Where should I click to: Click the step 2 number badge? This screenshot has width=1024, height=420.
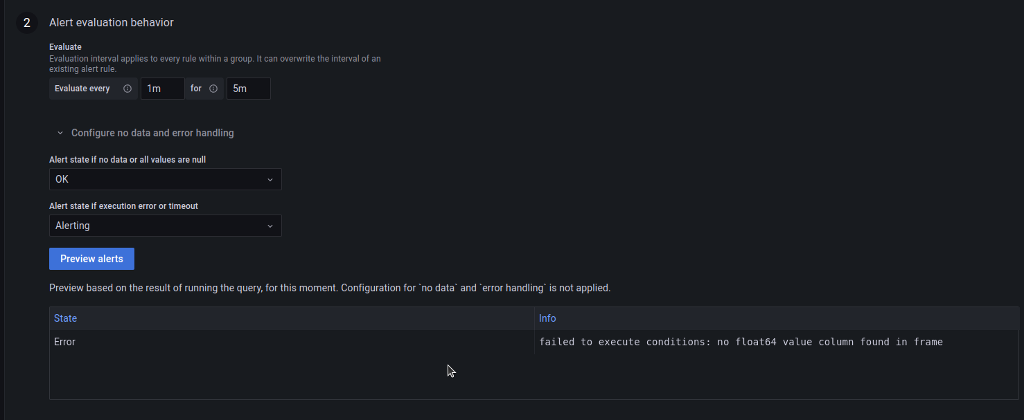[x=26, y=22]
